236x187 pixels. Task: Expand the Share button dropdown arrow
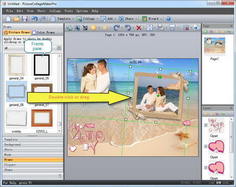pos(136,19)
